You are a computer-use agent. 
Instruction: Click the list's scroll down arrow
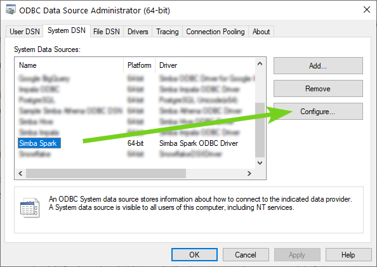[260, 163]
